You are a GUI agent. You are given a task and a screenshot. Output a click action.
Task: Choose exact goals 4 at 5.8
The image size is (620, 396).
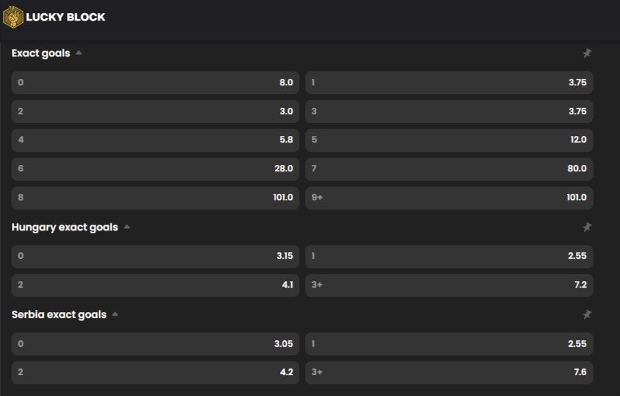point(155,140)
